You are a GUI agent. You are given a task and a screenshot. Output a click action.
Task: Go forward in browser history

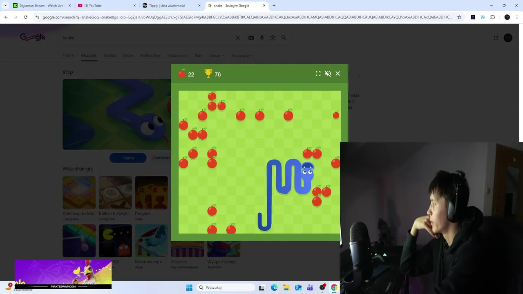tap(16, 17)
